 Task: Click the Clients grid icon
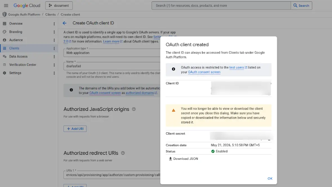(5, 48)
